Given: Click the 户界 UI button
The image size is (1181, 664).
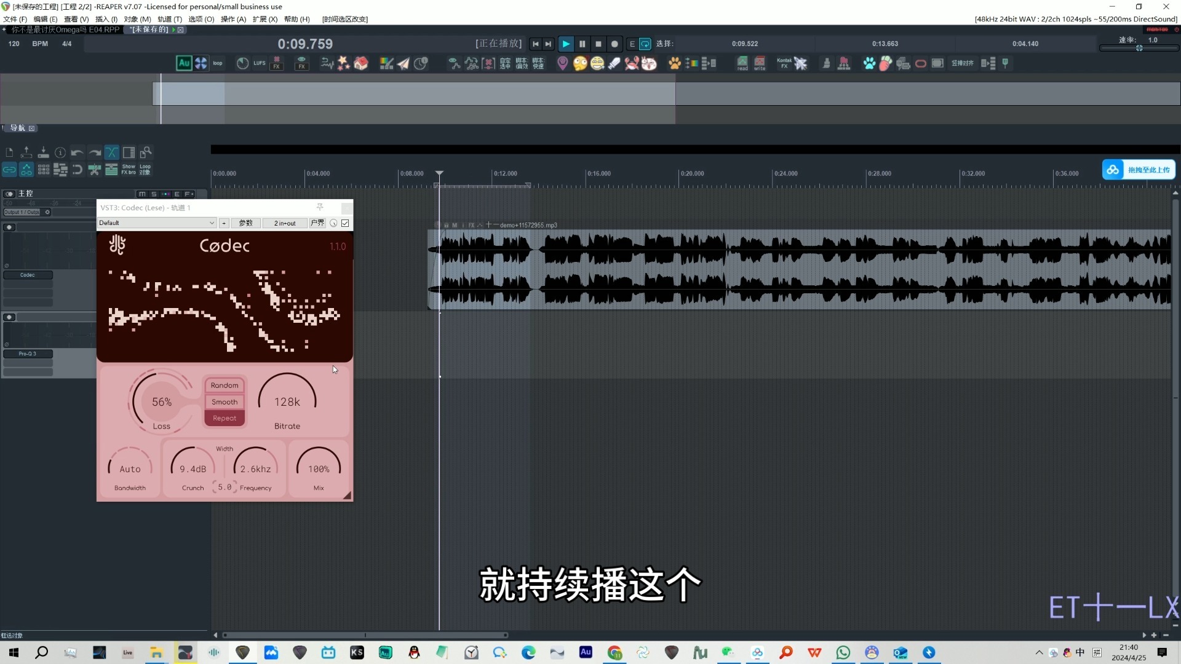Looking at the screenshot, I should 317,223.
